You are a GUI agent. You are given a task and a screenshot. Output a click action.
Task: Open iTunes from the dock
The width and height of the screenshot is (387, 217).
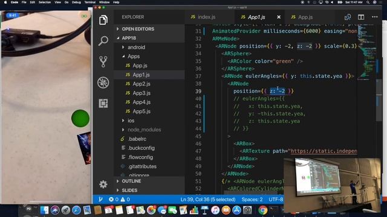[215, 210]
